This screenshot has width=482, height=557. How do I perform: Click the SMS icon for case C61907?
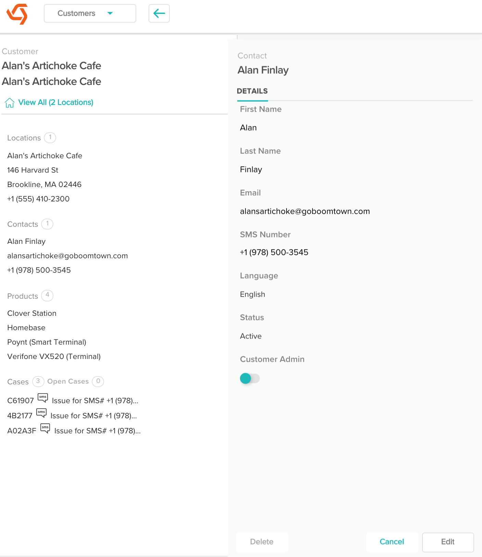pyautogui.click(x=43, y=398)
